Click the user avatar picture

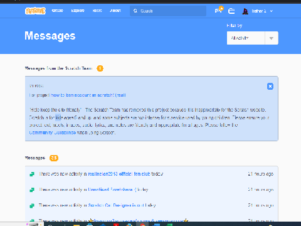(x=245, y=11)
